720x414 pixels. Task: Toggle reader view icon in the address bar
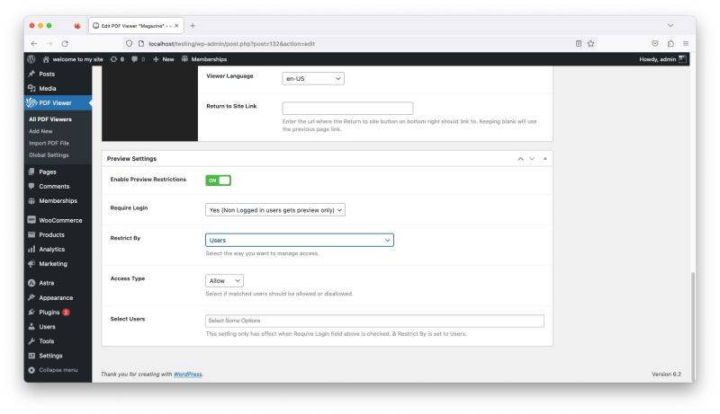(579, 43)
